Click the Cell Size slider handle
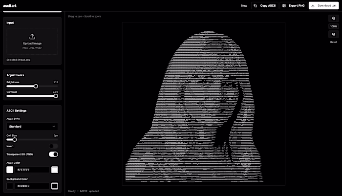Screen dimensions: 342x196 [x=14, y=140]
